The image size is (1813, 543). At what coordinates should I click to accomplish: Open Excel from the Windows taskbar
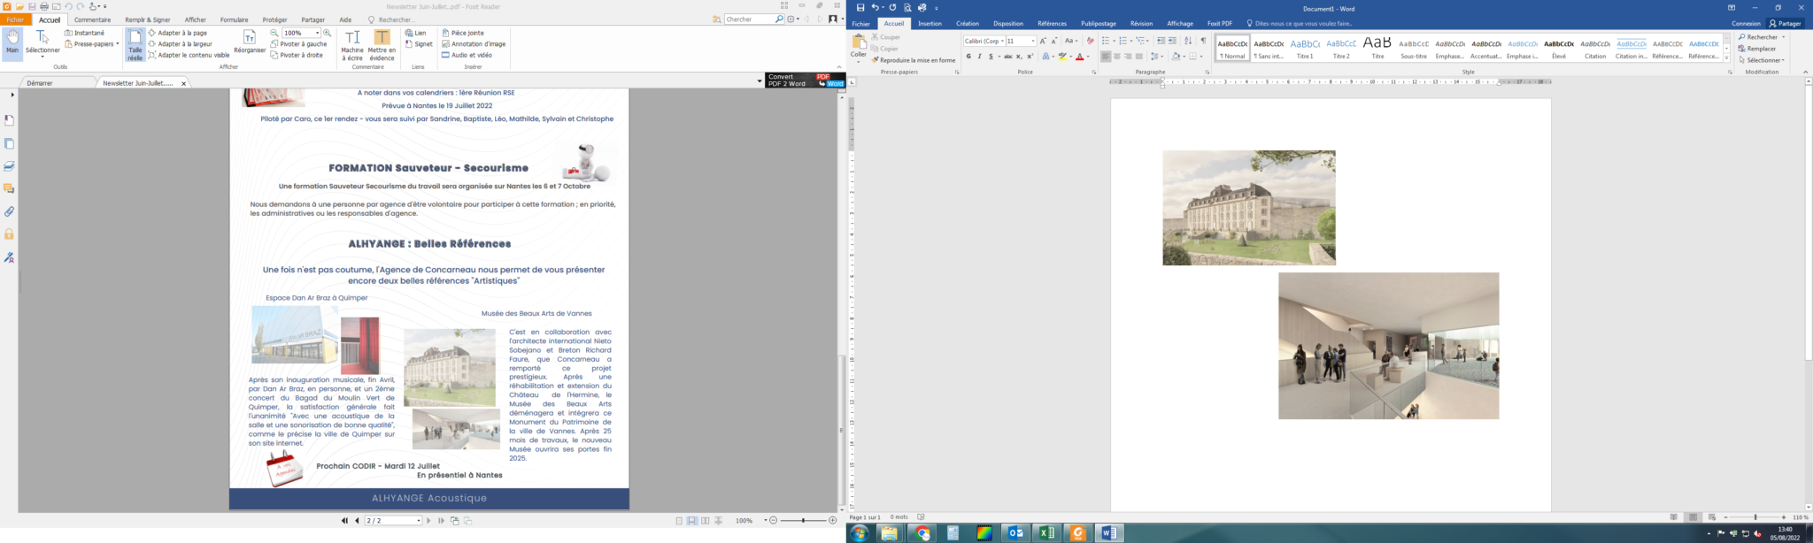click(x=1047, y=533)
